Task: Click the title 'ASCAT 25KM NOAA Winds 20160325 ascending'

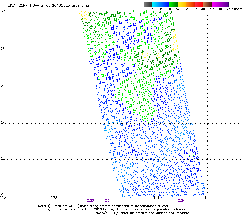Action: pyautogui.click(x=47, y=6)
